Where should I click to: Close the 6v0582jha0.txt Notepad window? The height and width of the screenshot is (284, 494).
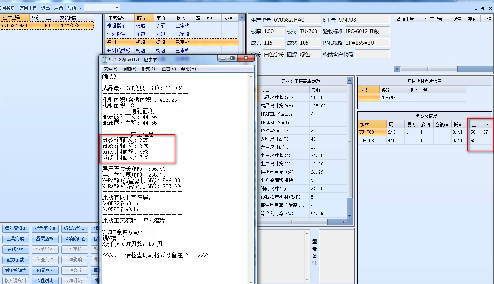click(x=246, y=58)
